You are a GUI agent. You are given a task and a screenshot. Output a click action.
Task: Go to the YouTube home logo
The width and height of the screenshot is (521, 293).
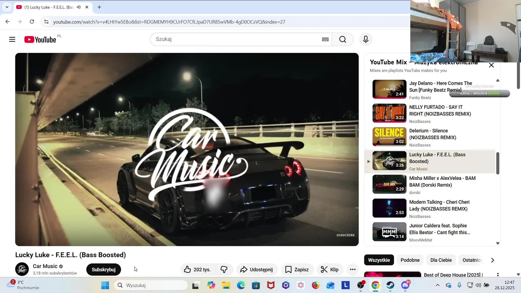point(40,39)
